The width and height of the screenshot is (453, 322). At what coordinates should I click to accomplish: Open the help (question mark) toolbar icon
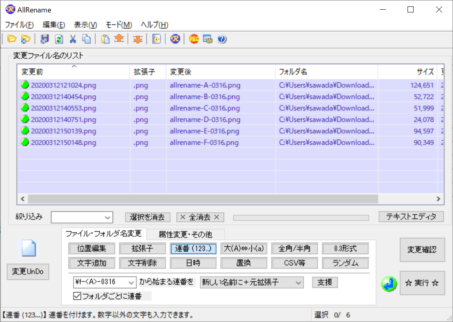pos(222,39)
